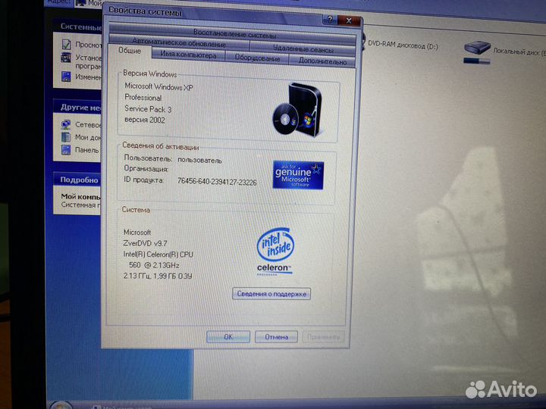Click the product ID 76456-640-2394127-23226
Image resolution: width=546 pixels, height=409 pixels.
click(x=217, y=182)
